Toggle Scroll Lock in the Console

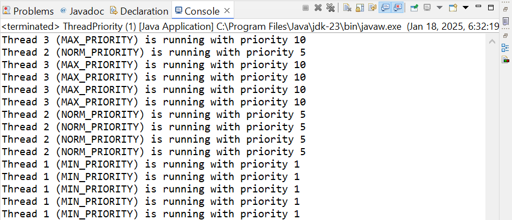(x=360, y=8)
